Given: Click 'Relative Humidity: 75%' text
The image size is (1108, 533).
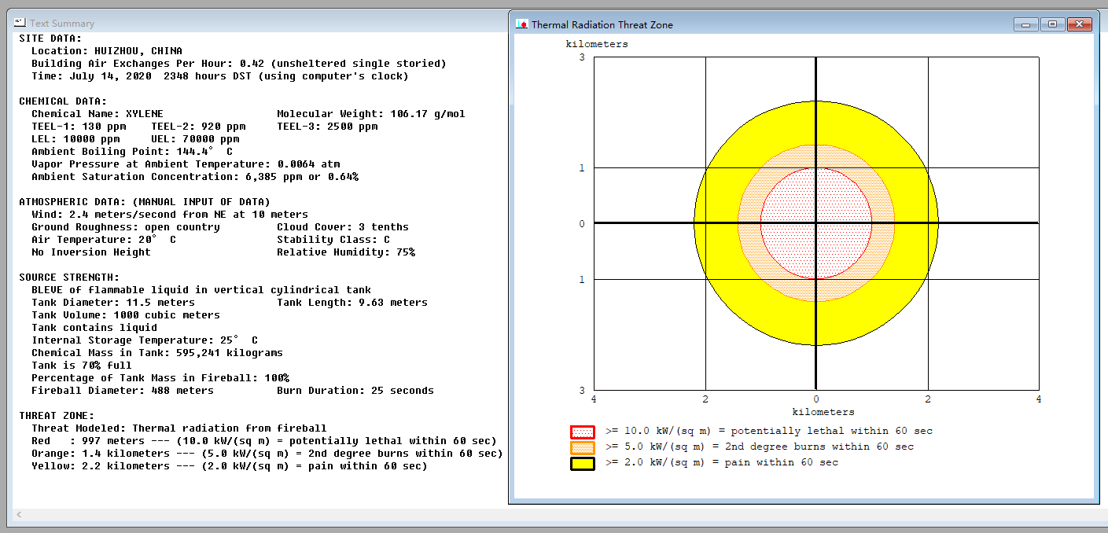Looking at the screenshot, I should point(346,252).
